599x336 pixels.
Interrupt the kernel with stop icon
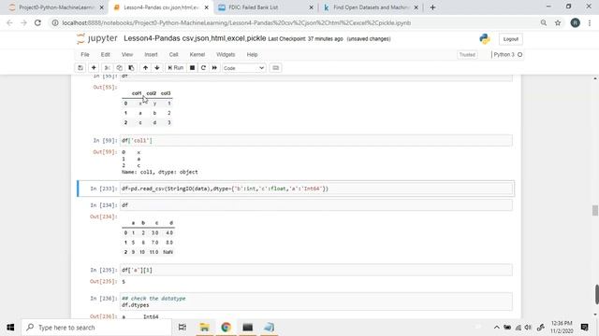[x=192, y=68]
